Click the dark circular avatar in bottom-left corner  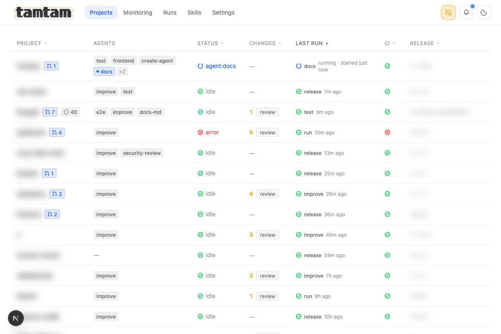(x=16, y=318)
